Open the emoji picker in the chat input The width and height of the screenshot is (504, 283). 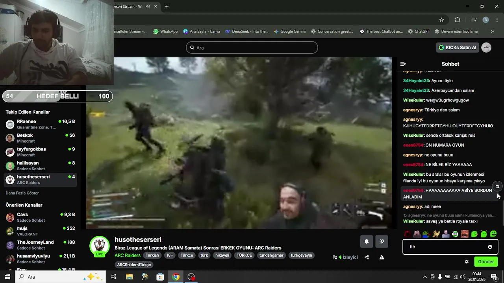pos(490,247)
